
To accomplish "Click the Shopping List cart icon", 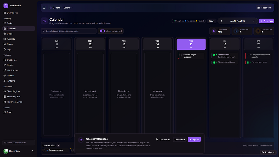I will click(5, 91).
